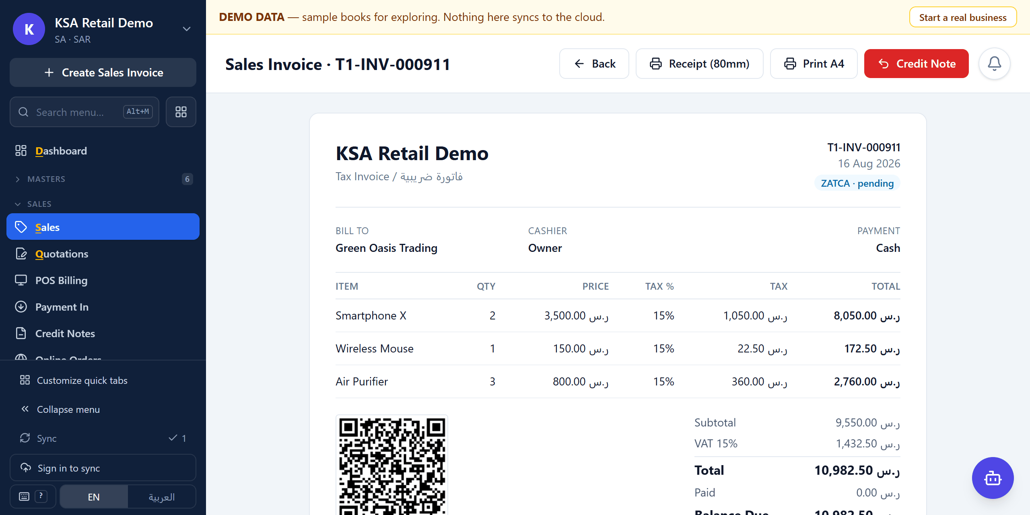Viewport: 1030px width, 515px height.
Task: Click the Sync refresh icon
Action: (x=25, y=438)
